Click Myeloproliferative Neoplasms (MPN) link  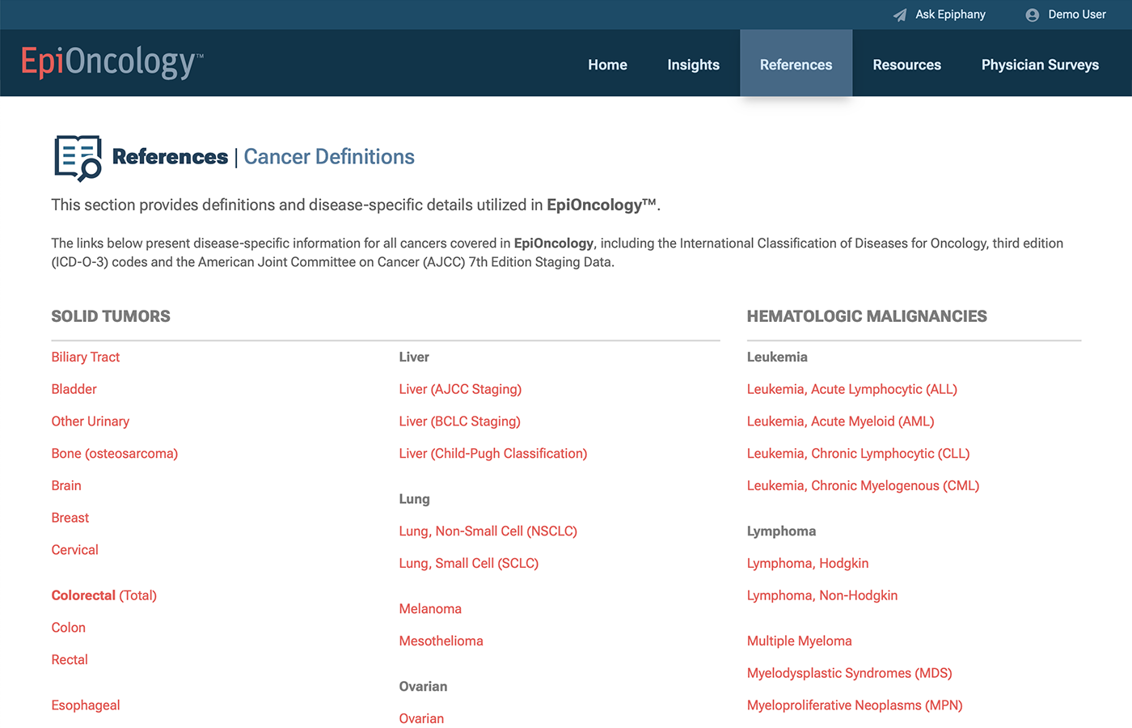pos(854,705)
